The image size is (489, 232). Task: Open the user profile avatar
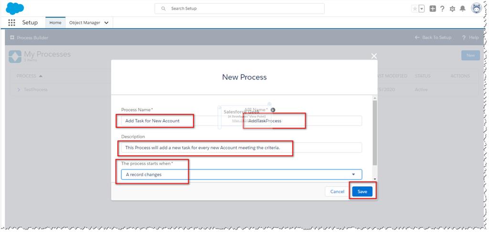476,9
